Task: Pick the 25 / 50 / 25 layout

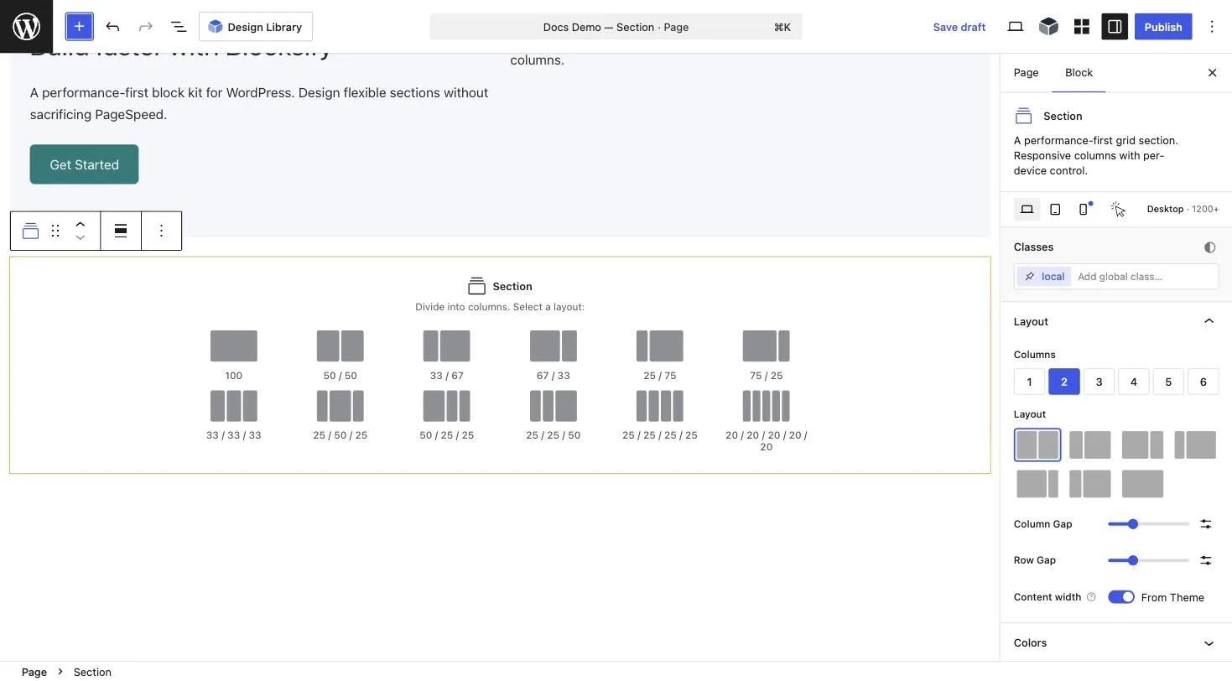Action: (x=340, y=415)
